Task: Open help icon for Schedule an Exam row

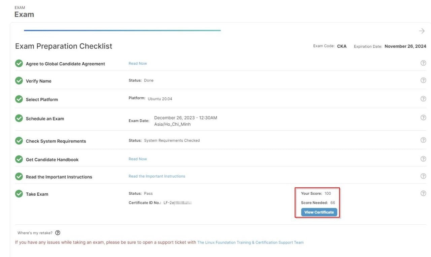Action: (423, 118)
